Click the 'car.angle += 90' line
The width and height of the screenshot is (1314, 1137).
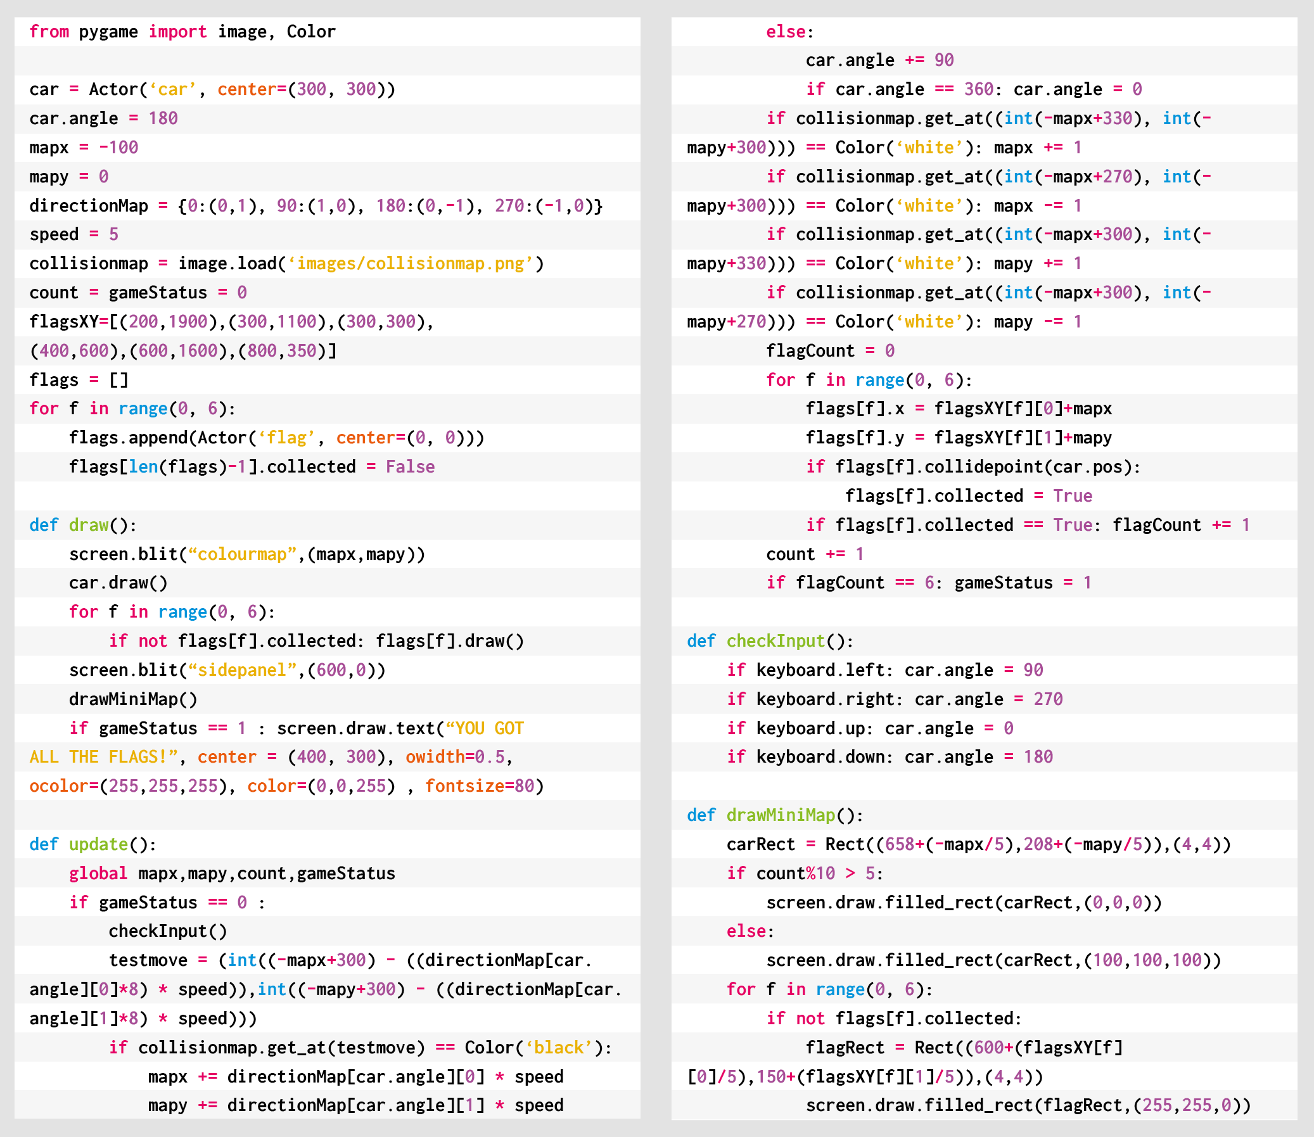(x=879, y=60)
